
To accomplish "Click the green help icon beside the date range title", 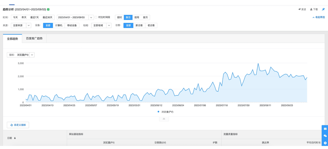I will click(x=48, y=9).
